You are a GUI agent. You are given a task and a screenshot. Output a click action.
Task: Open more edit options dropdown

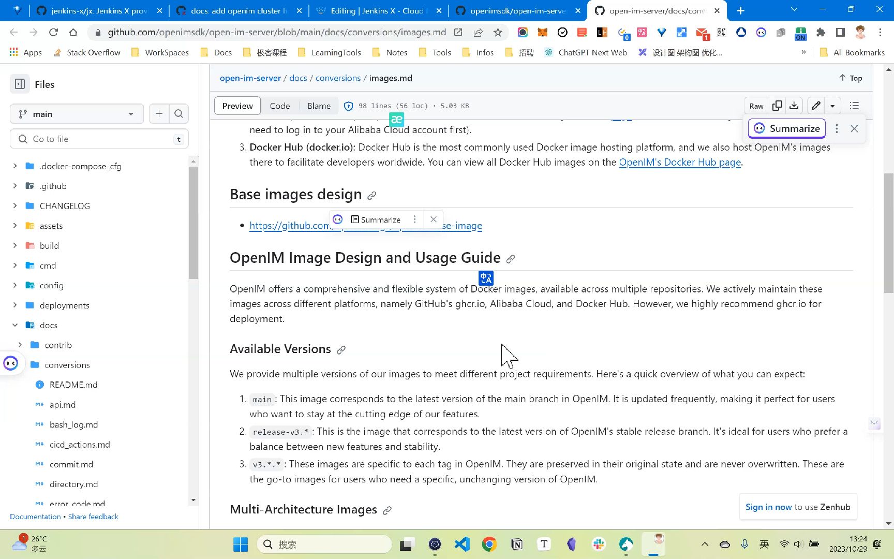click(x=832, y=106)
